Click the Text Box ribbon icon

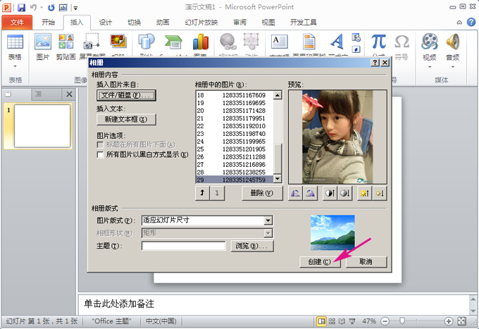coord(279,42)
